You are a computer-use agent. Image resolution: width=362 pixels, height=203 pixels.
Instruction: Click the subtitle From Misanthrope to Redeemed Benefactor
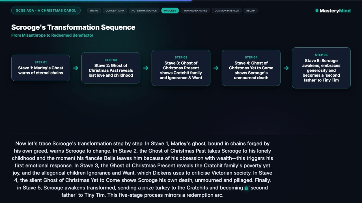click(x=52, y=35)
